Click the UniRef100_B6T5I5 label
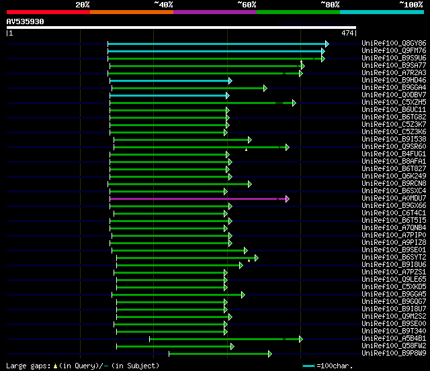Screen dimensions: 430x371 click(x=394, y=221)
